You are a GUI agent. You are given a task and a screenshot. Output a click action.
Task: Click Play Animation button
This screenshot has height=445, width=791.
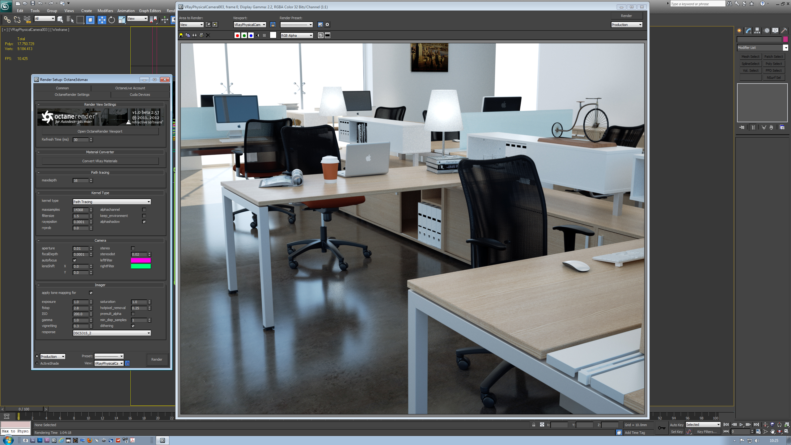point(741,425)
